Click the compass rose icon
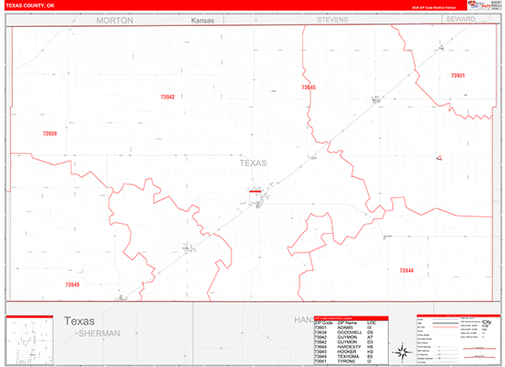 tap(402, 352)
